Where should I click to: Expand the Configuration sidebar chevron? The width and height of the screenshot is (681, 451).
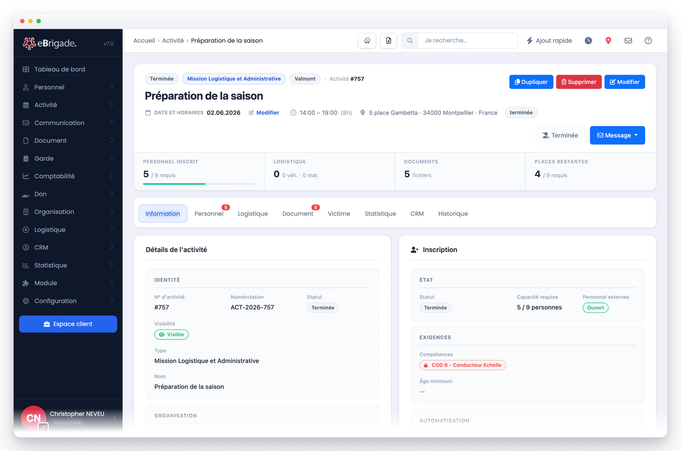coord(111,301)
